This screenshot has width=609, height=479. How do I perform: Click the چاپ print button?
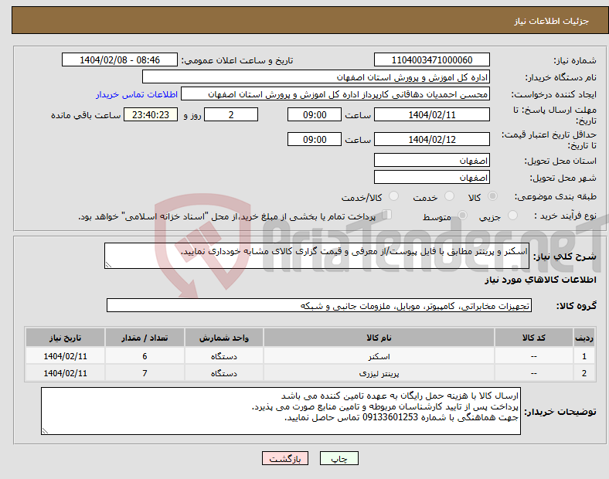(339, 458)
